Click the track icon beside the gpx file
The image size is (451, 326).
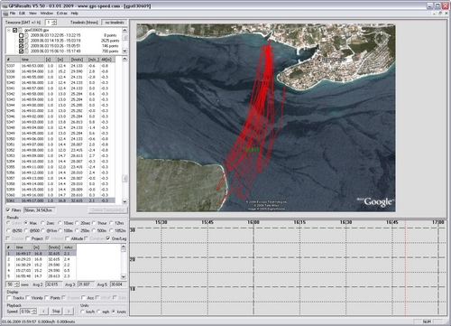(x=21, y=30)
